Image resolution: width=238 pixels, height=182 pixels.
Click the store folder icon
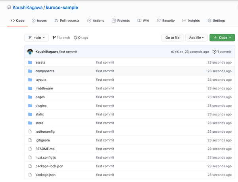click(x=30, y=123)
